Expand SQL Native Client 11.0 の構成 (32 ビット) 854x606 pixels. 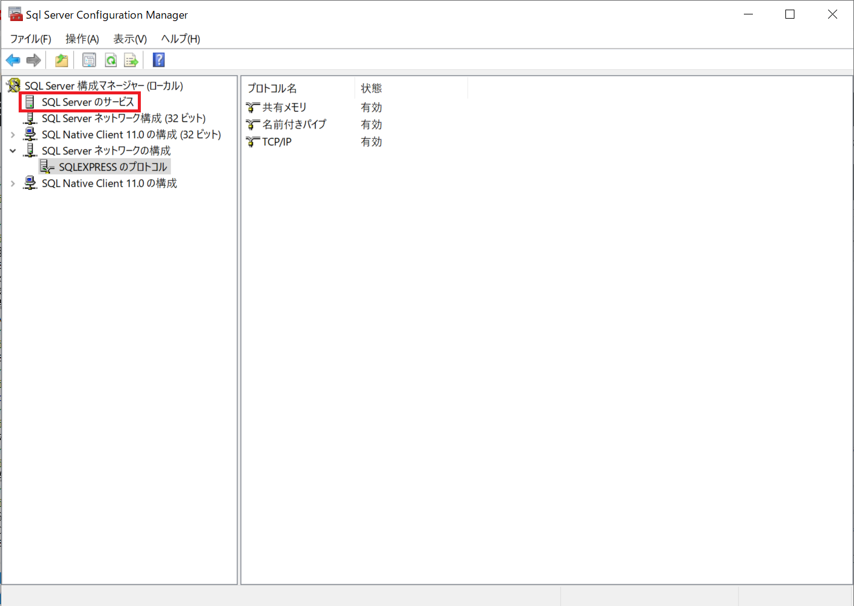click(x=13, y=135)
